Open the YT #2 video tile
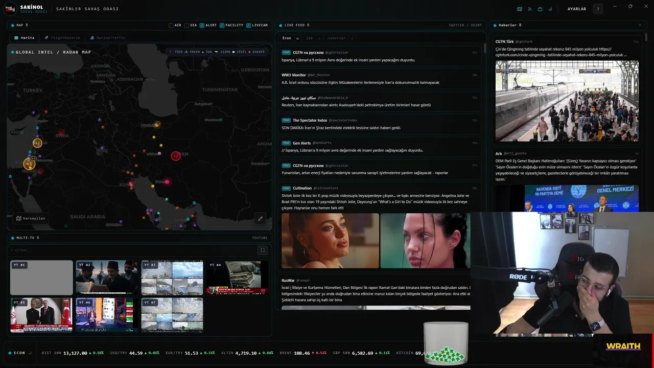Image resolution: width=654 pixels, height=368 pixels. pyautogui.click(x=107, y=278)
